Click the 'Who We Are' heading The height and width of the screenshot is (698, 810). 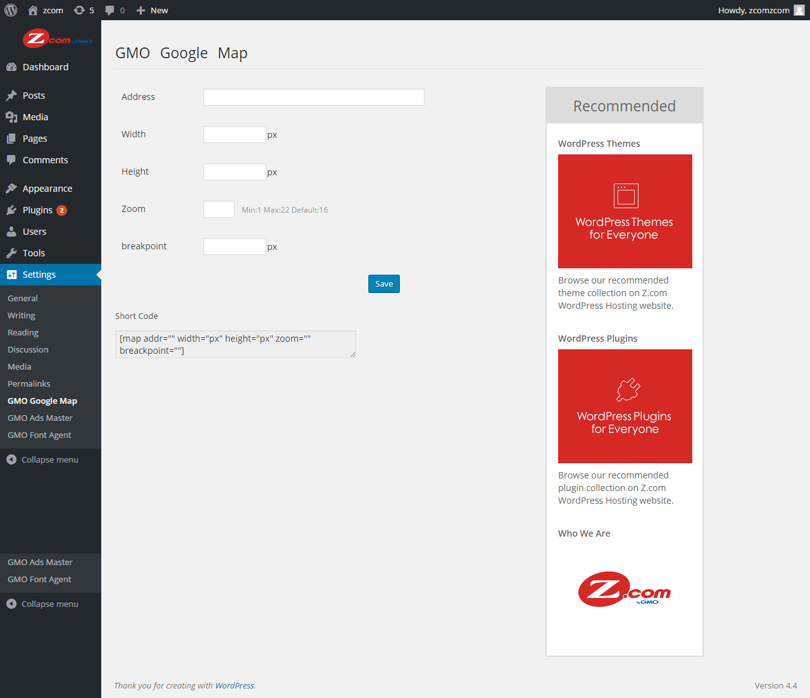pyautogui.click(x=584, y=533)
